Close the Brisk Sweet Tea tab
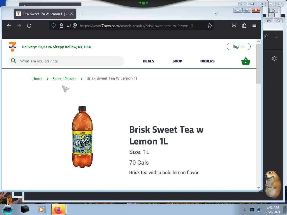The width and height of the screenshot is (287, 215). click(x=71, y=14)
